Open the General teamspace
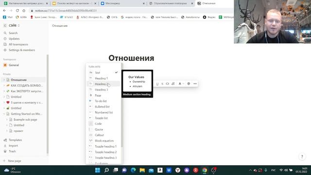This screenshot has height=175, width=311. point(14,65)
